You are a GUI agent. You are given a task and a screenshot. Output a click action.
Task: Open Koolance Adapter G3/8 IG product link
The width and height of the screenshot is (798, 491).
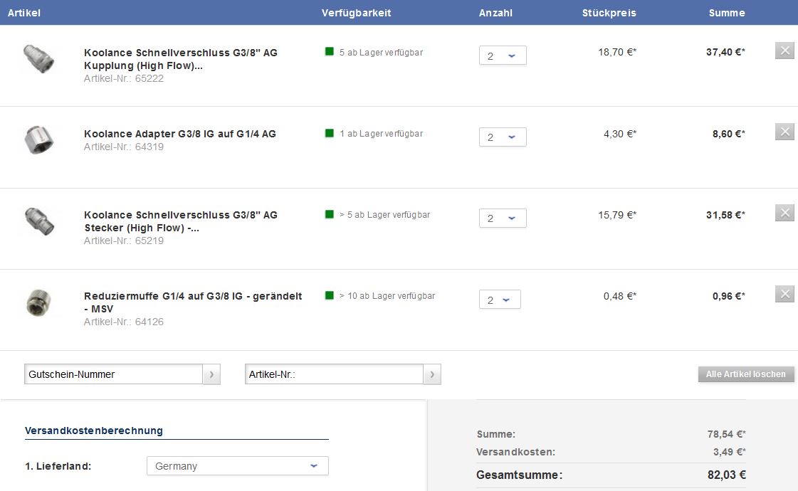(179, 134)
